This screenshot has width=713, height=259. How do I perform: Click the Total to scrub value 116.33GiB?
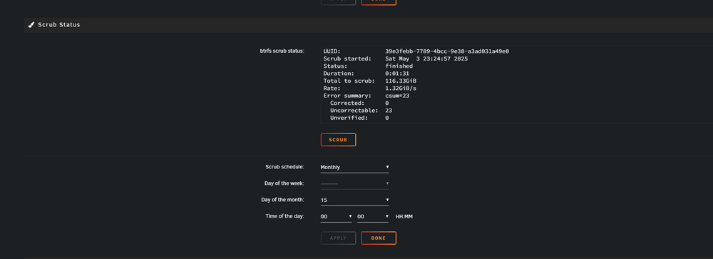(401, 81)
